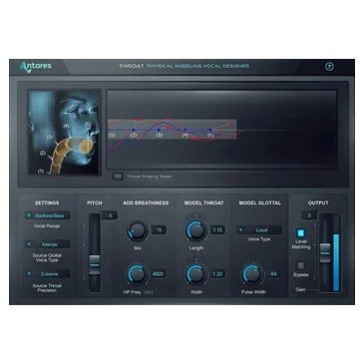
Task: Click the THROAT plugin title text
Action: [x=132, y=66]
